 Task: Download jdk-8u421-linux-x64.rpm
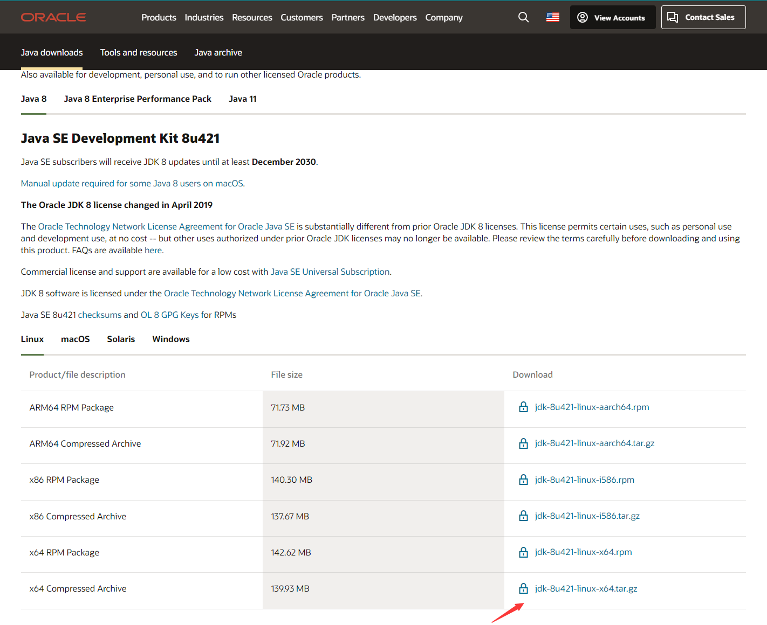click(583, 552)
